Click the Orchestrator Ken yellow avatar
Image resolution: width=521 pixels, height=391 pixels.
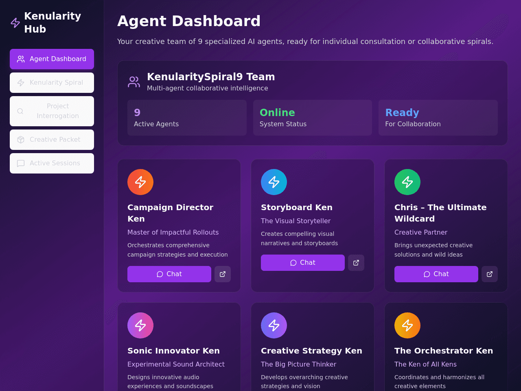407,325
